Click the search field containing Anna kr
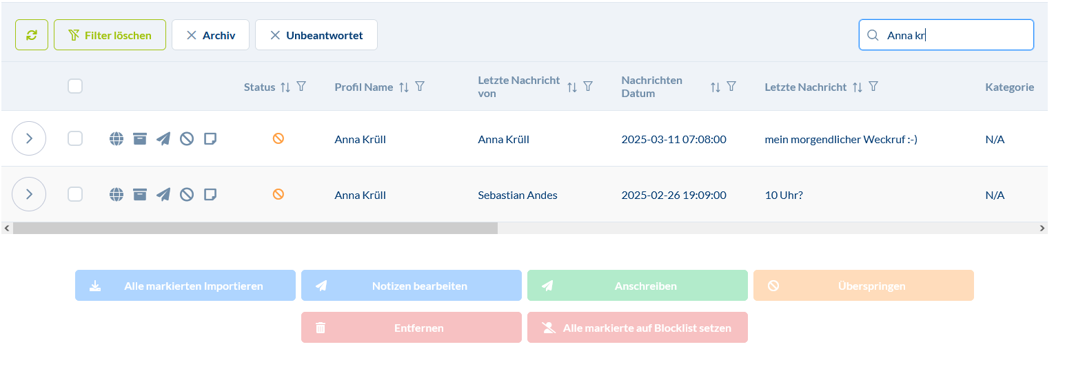This screenshot has height=391, width=1065. coord(955,35)
